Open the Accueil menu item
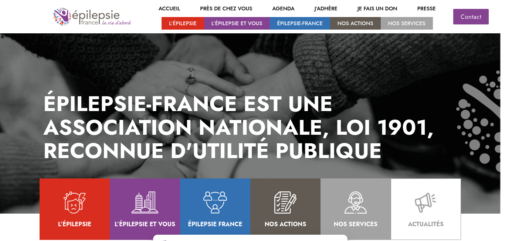This screenshot has height=241, width=505. [x=169, y=9]
